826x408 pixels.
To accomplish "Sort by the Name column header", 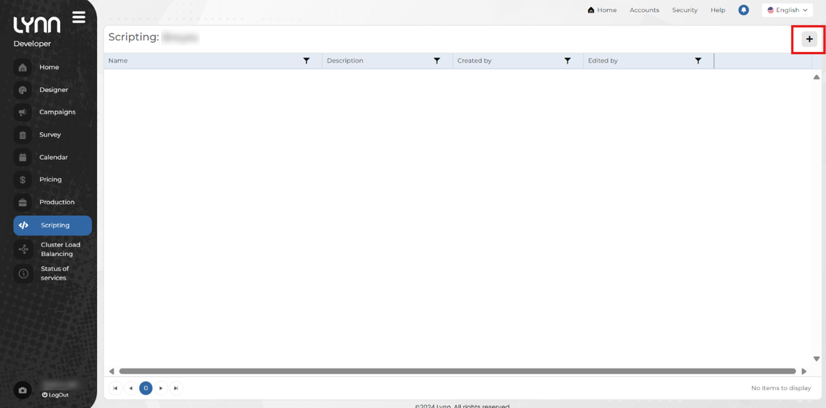I will pos(118,61).
